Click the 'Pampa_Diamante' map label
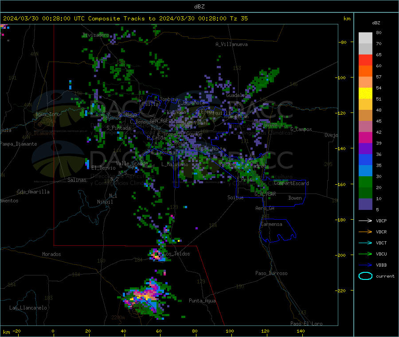This screenshot has height=337, width=399. pos(19,144)
